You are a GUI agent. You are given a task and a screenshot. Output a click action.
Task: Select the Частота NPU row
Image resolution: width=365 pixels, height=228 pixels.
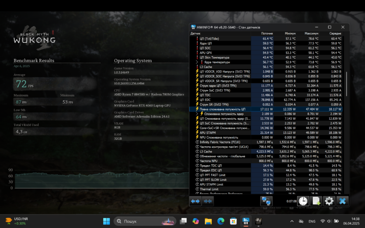click(x=266, y=161)
